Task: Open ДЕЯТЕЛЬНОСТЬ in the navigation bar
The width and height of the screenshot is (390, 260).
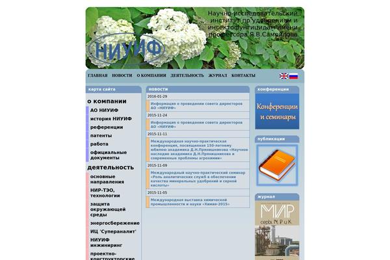Action: tap(187, 75)
